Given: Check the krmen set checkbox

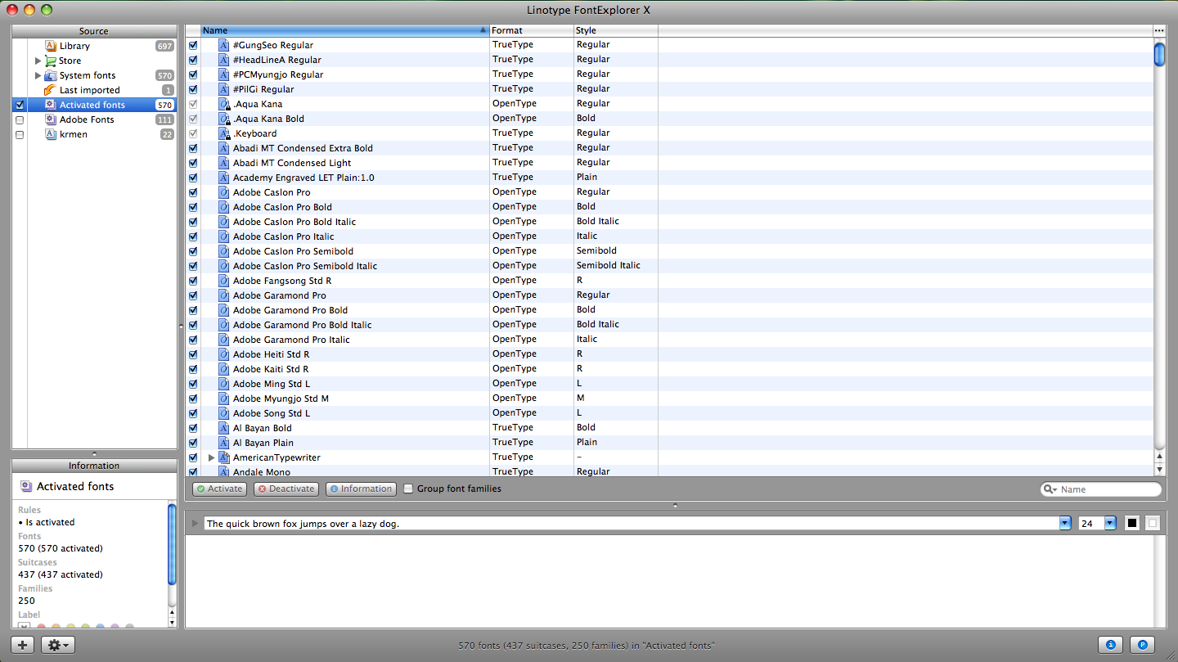Looking at the screenshot, I should tap(20, 134).
